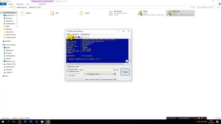The width and height of the screenshot is (221, 124).
Task: Open the 'Файл' tab in Explorer ribbon
Action: pos(3,4)
